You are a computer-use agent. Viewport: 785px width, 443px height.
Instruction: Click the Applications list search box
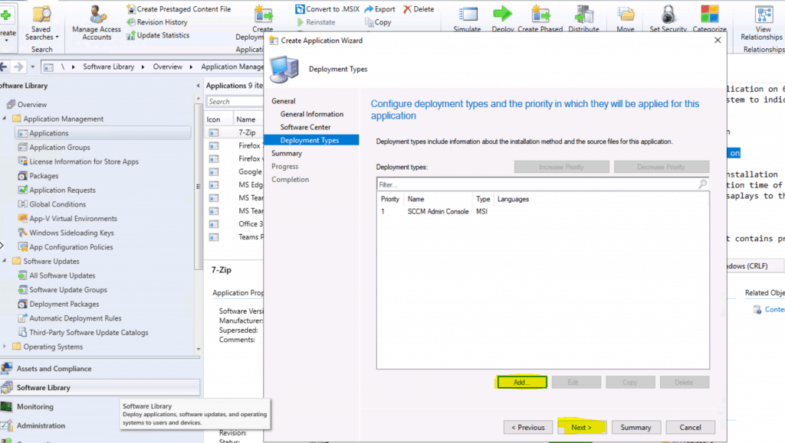(x=235, y=102)
